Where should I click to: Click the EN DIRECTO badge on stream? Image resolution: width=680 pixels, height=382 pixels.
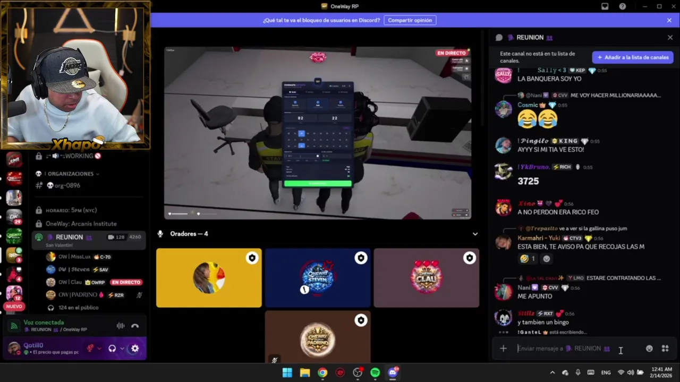coord(451,53)
